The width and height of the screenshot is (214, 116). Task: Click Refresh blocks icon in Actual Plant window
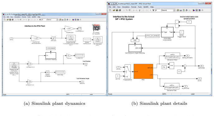click(184, 10)
